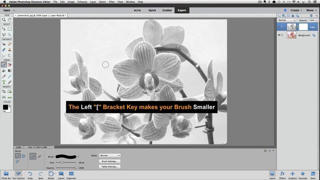Open the layer Opacity dropdown arrow
Viewport: 320px width, 180px height.
point(316,20)
